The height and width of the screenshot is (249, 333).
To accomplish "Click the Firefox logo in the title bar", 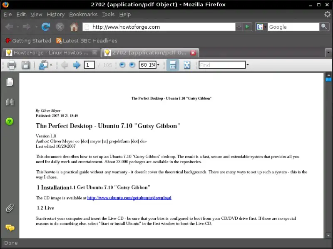I will pyautogui.click(x=5, y=5).
